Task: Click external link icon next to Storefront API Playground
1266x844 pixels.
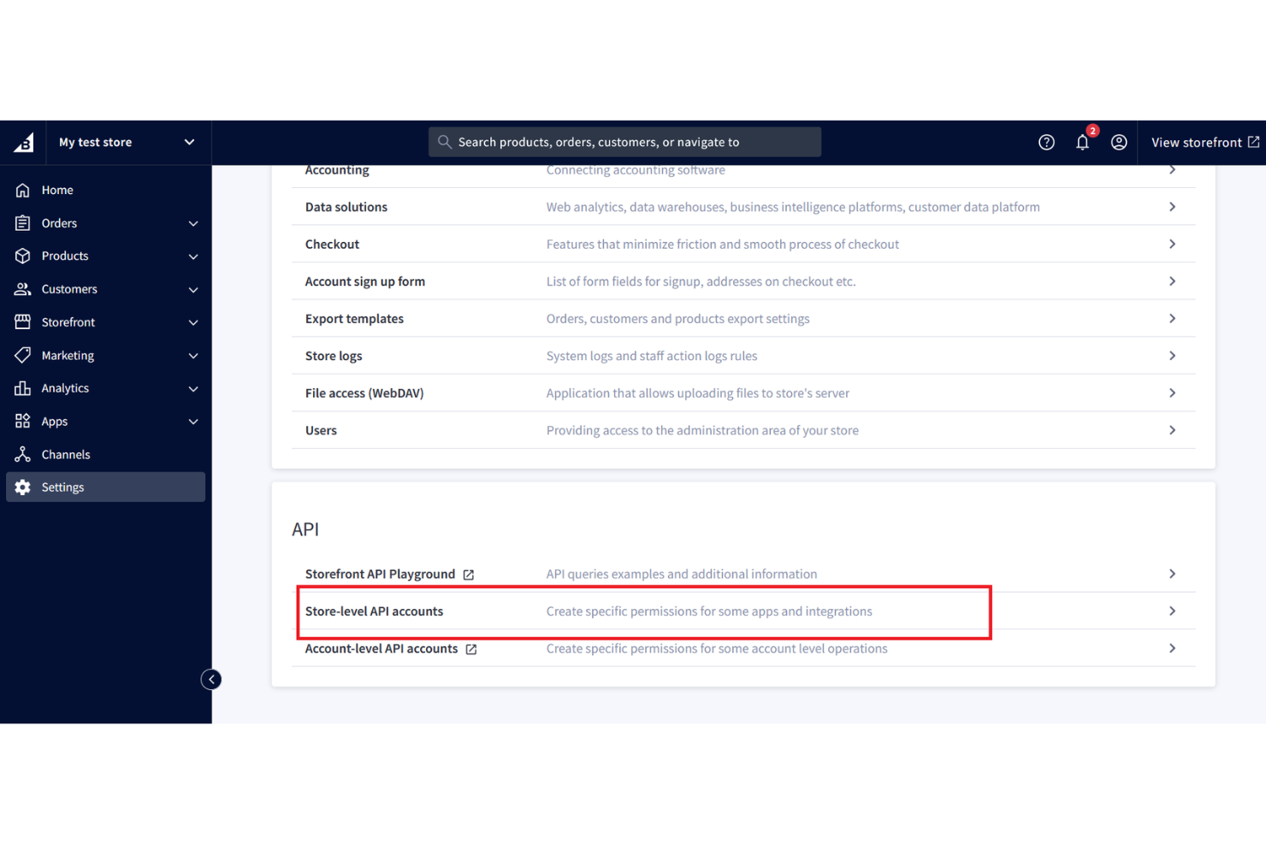Action: (x=469, y=575)
